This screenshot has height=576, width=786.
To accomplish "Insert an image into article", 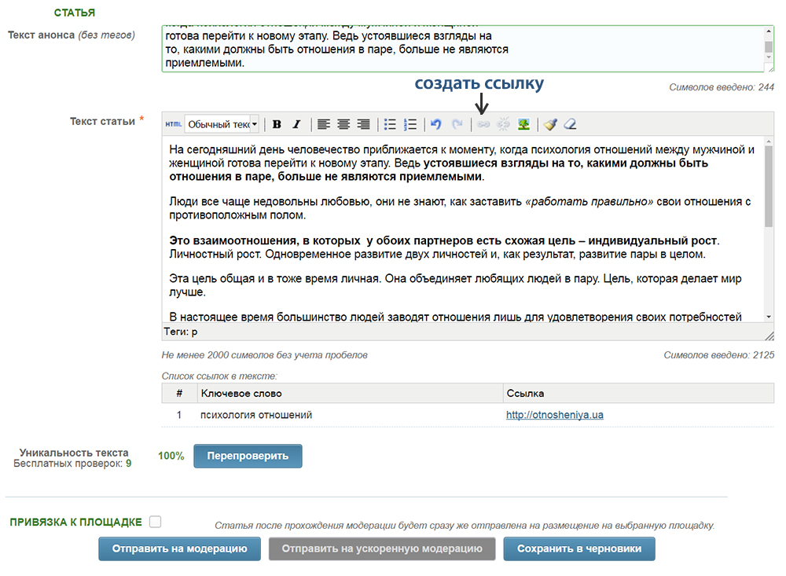I will pos(523,124).
